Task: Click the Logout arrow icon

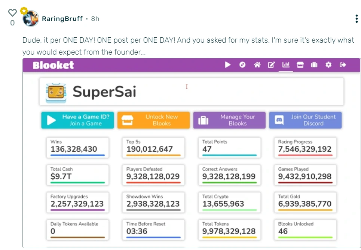Action: tap(343, 65)
